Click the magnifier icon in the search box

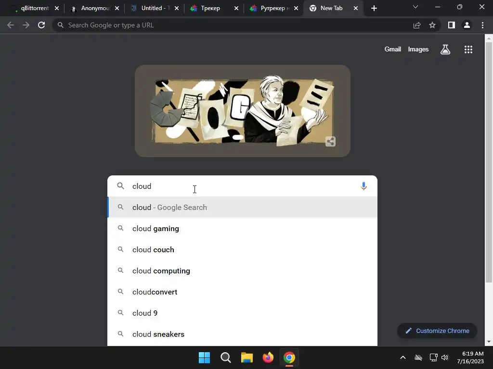coord(121,186)
